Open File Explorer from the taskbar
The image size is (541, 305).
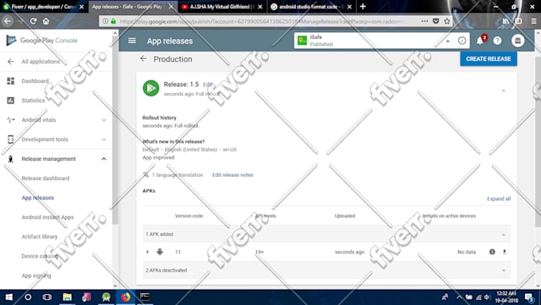(x=67, y=297)
